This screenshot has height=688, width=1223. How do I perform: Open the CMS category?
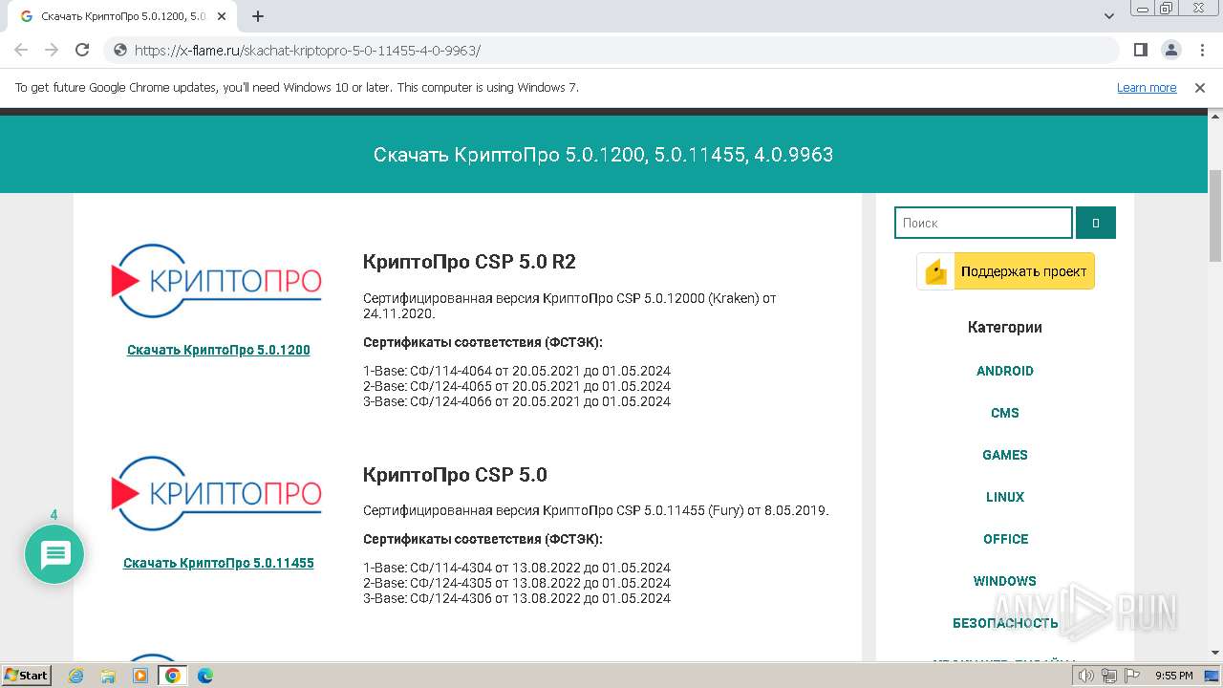click(x=1005, y=413)
